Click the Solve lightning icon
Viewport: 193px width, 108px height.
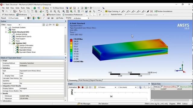43,8
